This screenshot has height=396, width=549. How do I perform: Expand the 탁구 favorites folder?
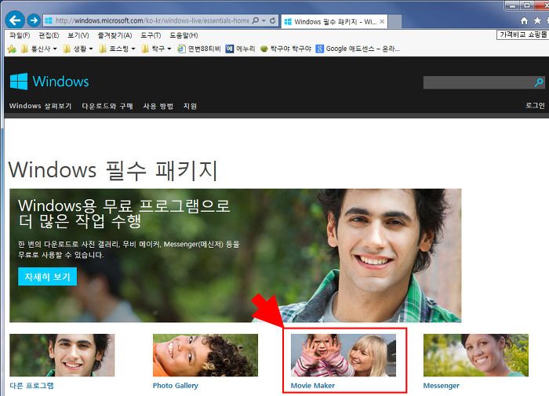point(156,49)
